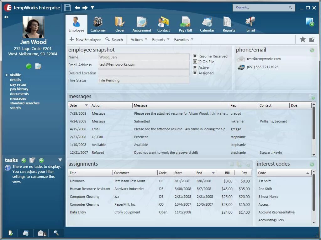Open the Customer section icon
The image size is (321, 240).
tap(98, 22)
